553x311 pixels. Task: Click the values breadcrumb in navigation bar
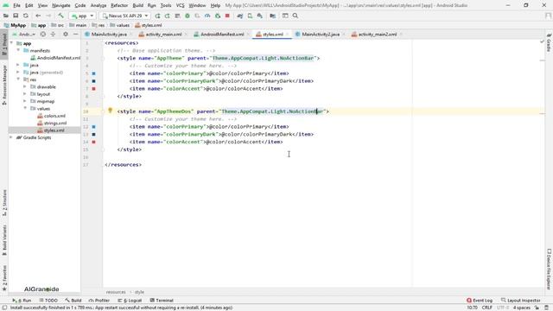120,25
